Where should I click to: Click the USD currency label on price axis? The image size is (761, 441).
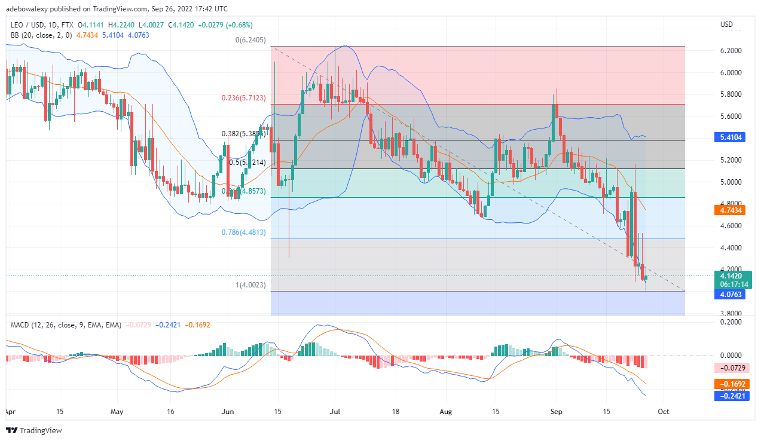(x=727, y=24)
